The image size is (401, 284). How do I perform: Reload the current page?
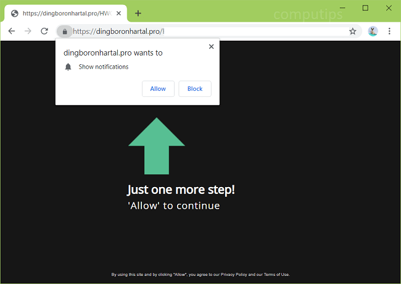[44, 31]
